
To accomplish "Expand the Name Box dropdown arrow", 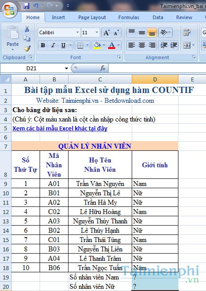I will point(66,69).
